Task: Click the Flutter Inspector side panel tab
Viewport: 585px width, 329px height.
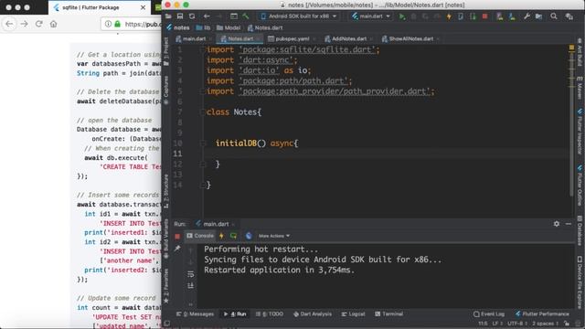Action: (580, 132)
